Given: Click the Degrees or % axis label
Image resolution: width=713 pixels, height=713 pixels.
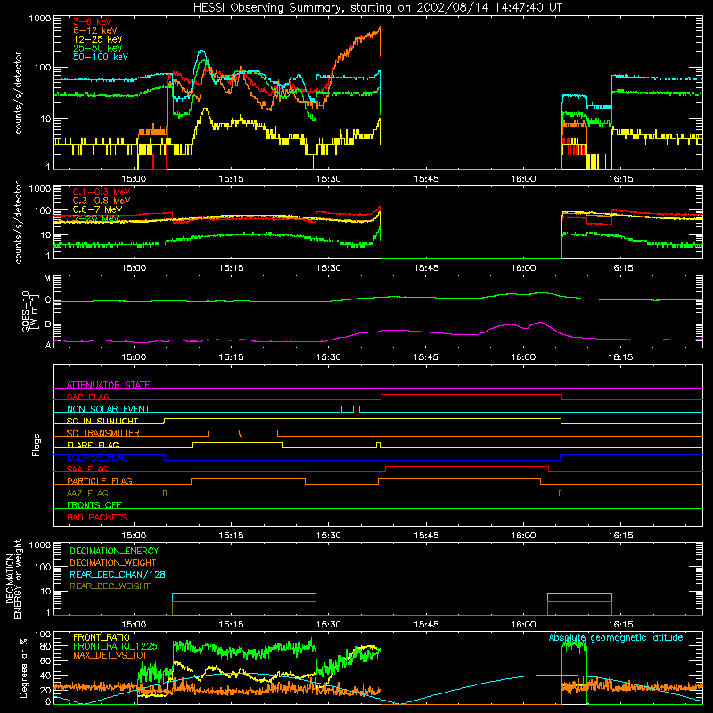Looking at the screenshot, I should (x=23, y=668).
